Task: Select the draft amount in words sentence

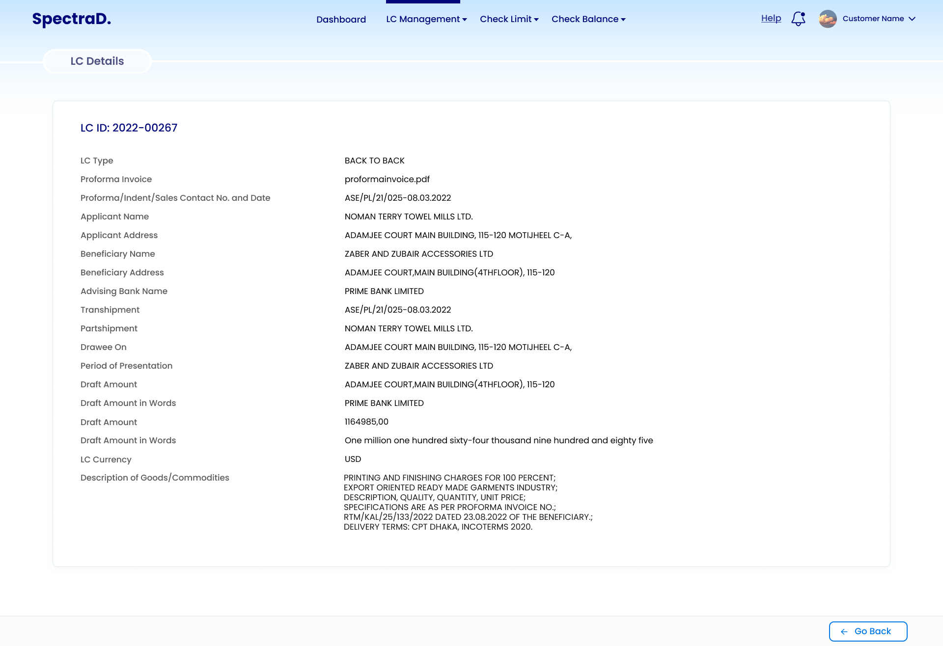Action: [x=499, y=440]
